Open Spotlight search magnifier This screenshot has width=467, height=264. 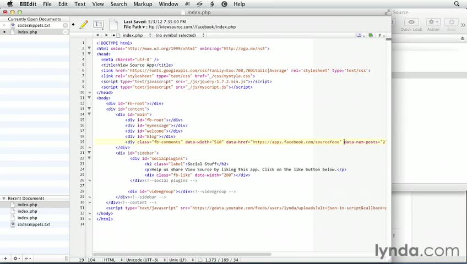[457, 4]
